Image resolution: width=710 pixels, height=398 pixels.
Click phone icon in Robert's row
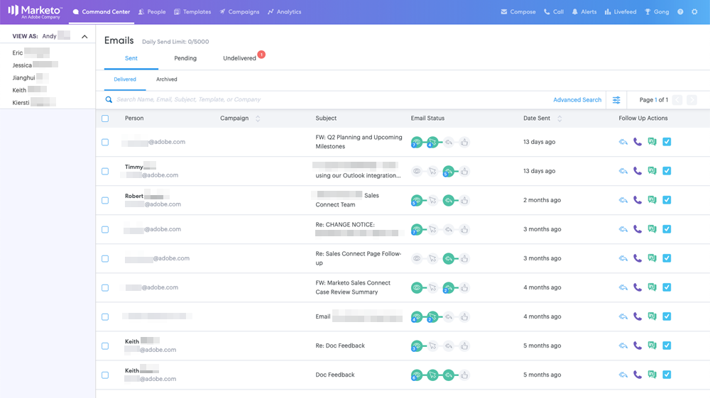(x=638, y=200)
